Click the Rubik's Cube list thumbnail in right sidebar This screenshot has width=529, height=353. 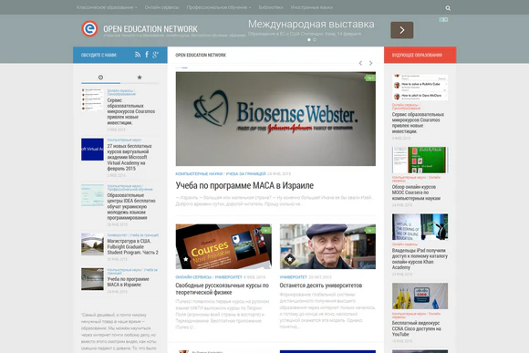pos(420,88)
